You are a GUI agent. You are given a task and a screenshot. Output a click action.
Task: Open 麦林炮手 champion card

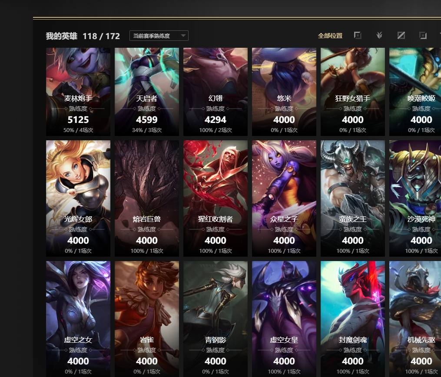tap(78, 92)
